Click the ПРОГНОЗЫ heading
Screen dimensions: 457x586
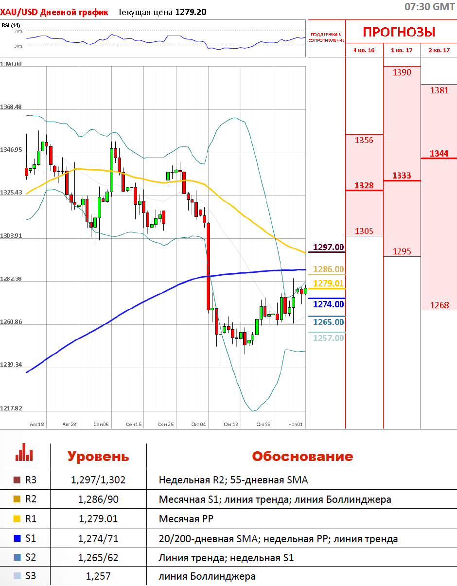tap(399, 33)
